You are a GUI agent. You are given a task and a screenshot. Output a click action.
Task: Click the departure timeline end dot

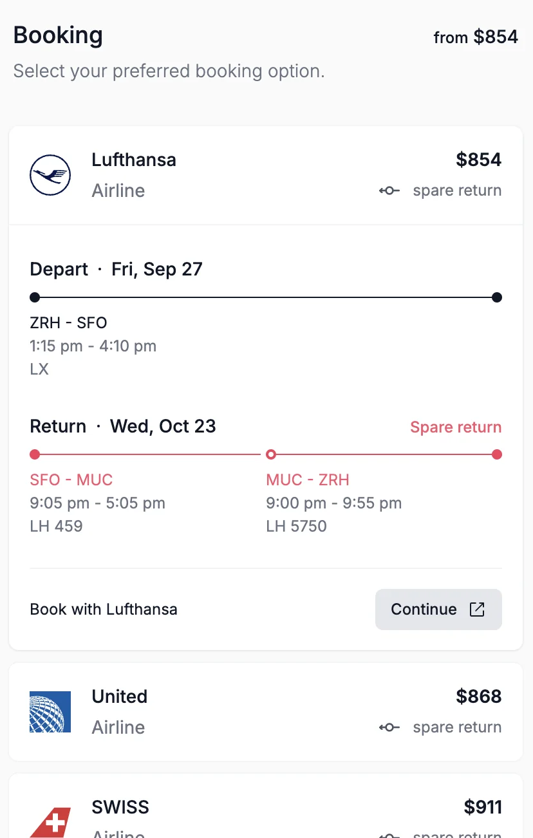tap(496, 297)
